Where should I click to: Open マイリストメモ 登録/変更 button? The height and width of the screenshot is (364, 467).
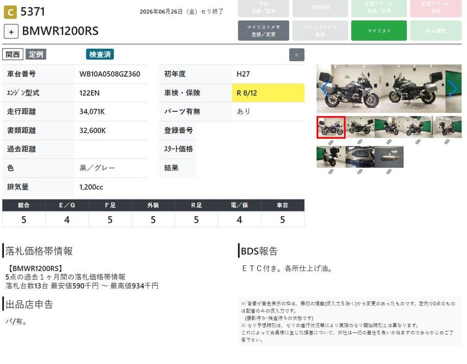(x=263, y=31)
